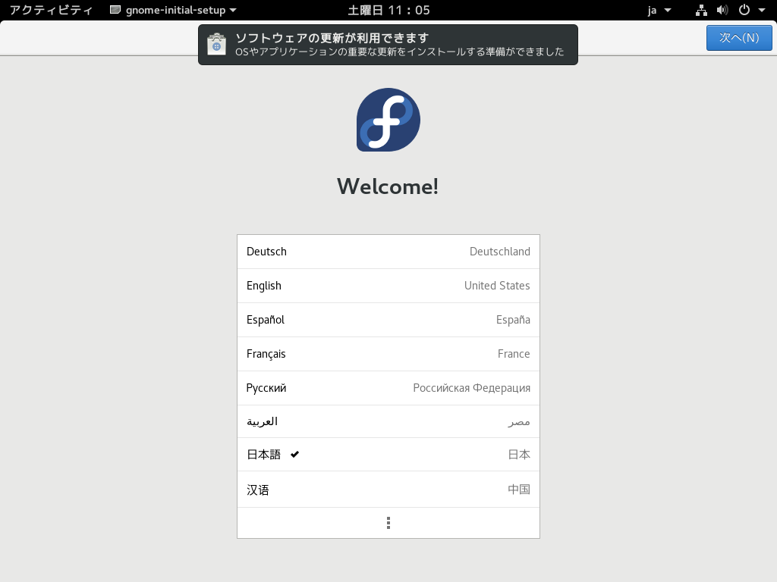The image size is (777, 582).
Task: Select 日本語 language row
Action: tap(388, 455)
